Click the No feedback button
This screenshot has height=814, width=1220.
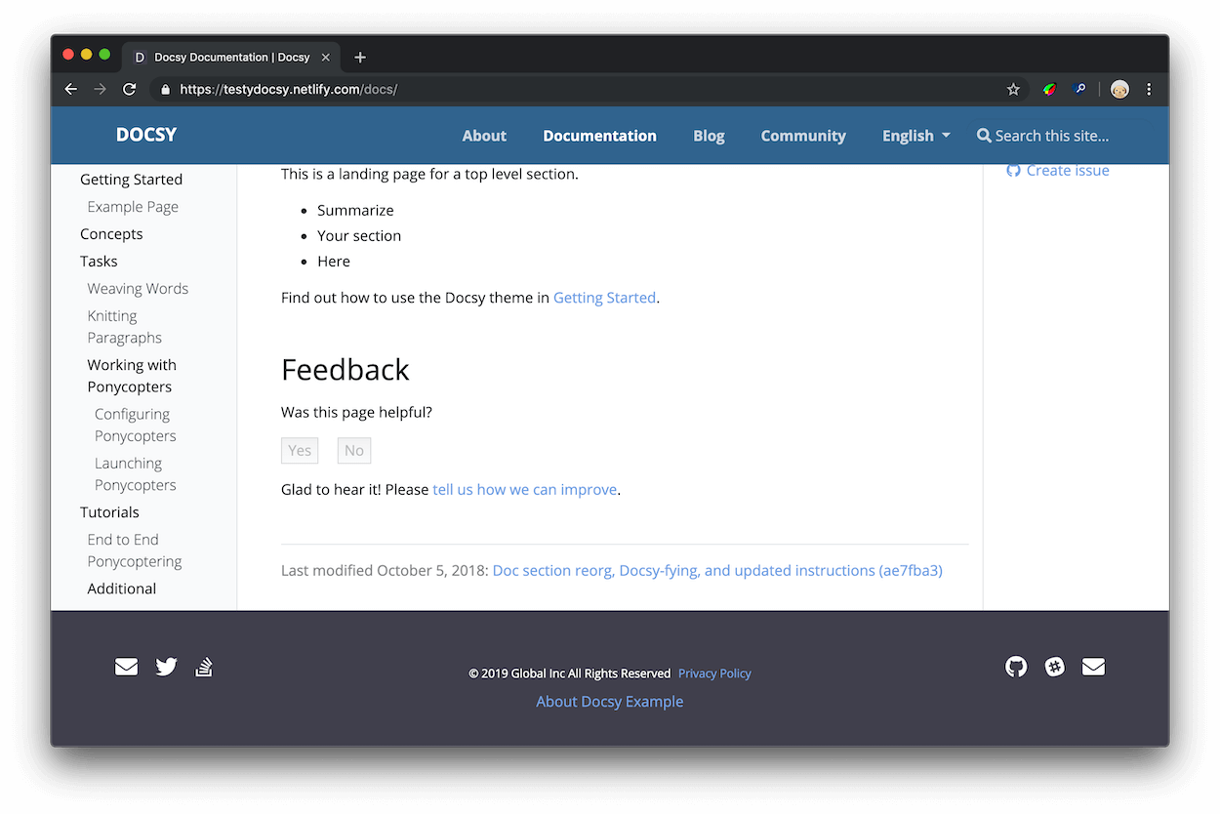(353, 450)
